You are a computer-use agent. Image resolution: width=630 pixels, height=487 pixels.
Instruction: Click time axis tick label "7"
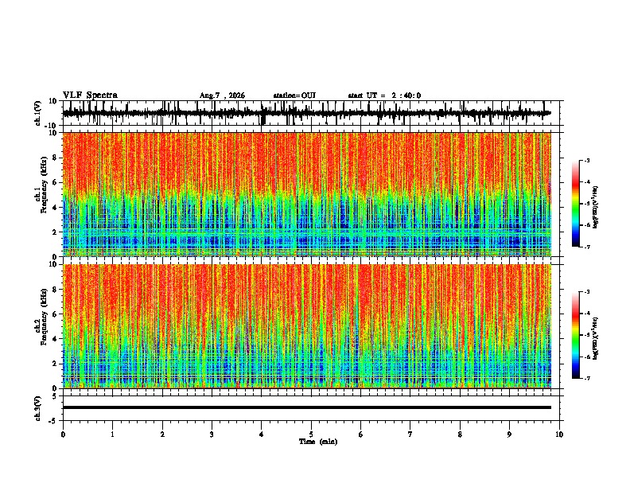pos(410,434)
